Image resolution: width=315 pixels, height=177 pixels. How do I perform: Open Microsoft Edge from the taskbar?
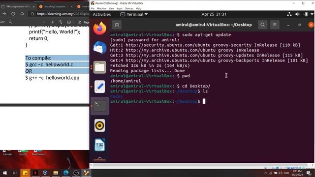pos(66,173)
